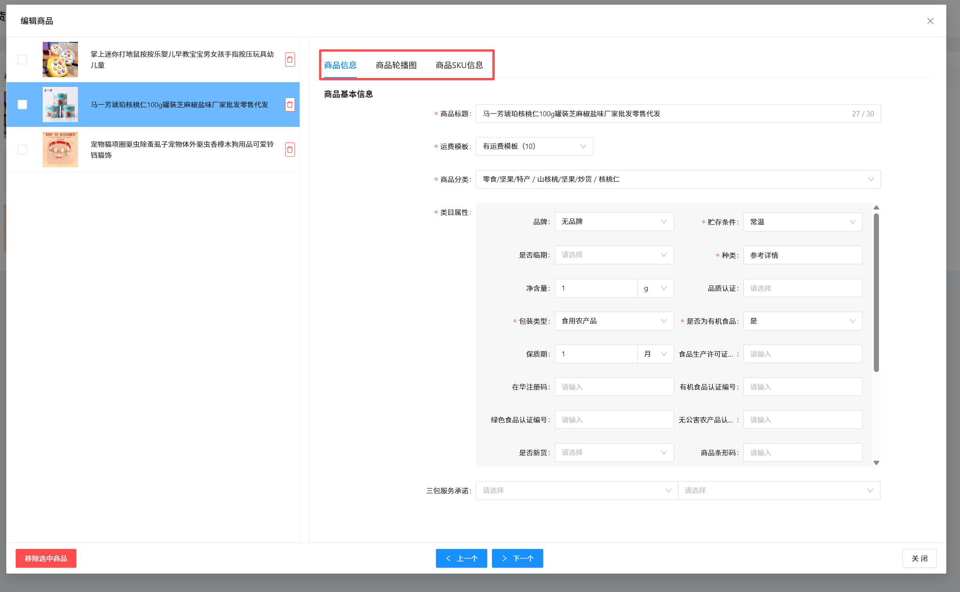
Task: Click trash icon for walnut product row
Action: [290, 105]
